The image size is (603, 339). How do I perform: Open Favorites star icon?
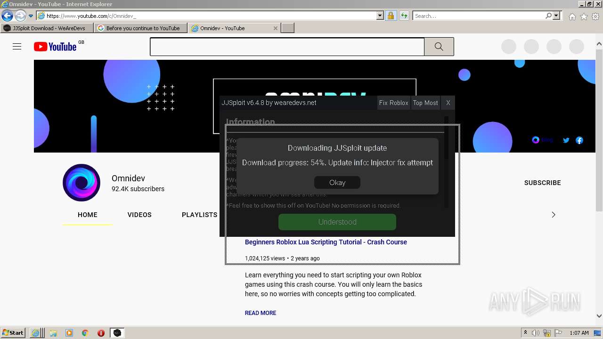(x=584, y=16)
